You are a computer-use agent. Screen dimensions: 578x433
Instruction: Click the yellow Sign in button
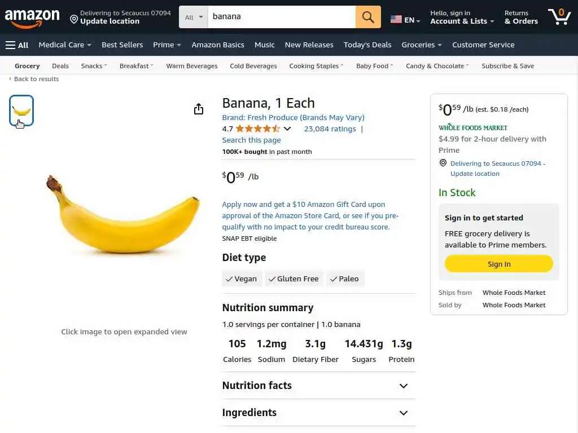[498, 264]
